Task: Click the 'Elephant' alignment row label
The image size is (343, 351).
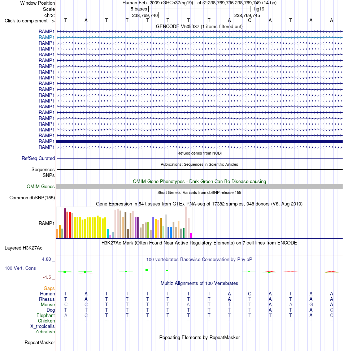Action: point(45,315)
